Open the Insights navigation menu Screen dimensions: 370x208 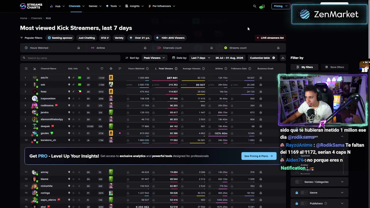pos(134,6)
